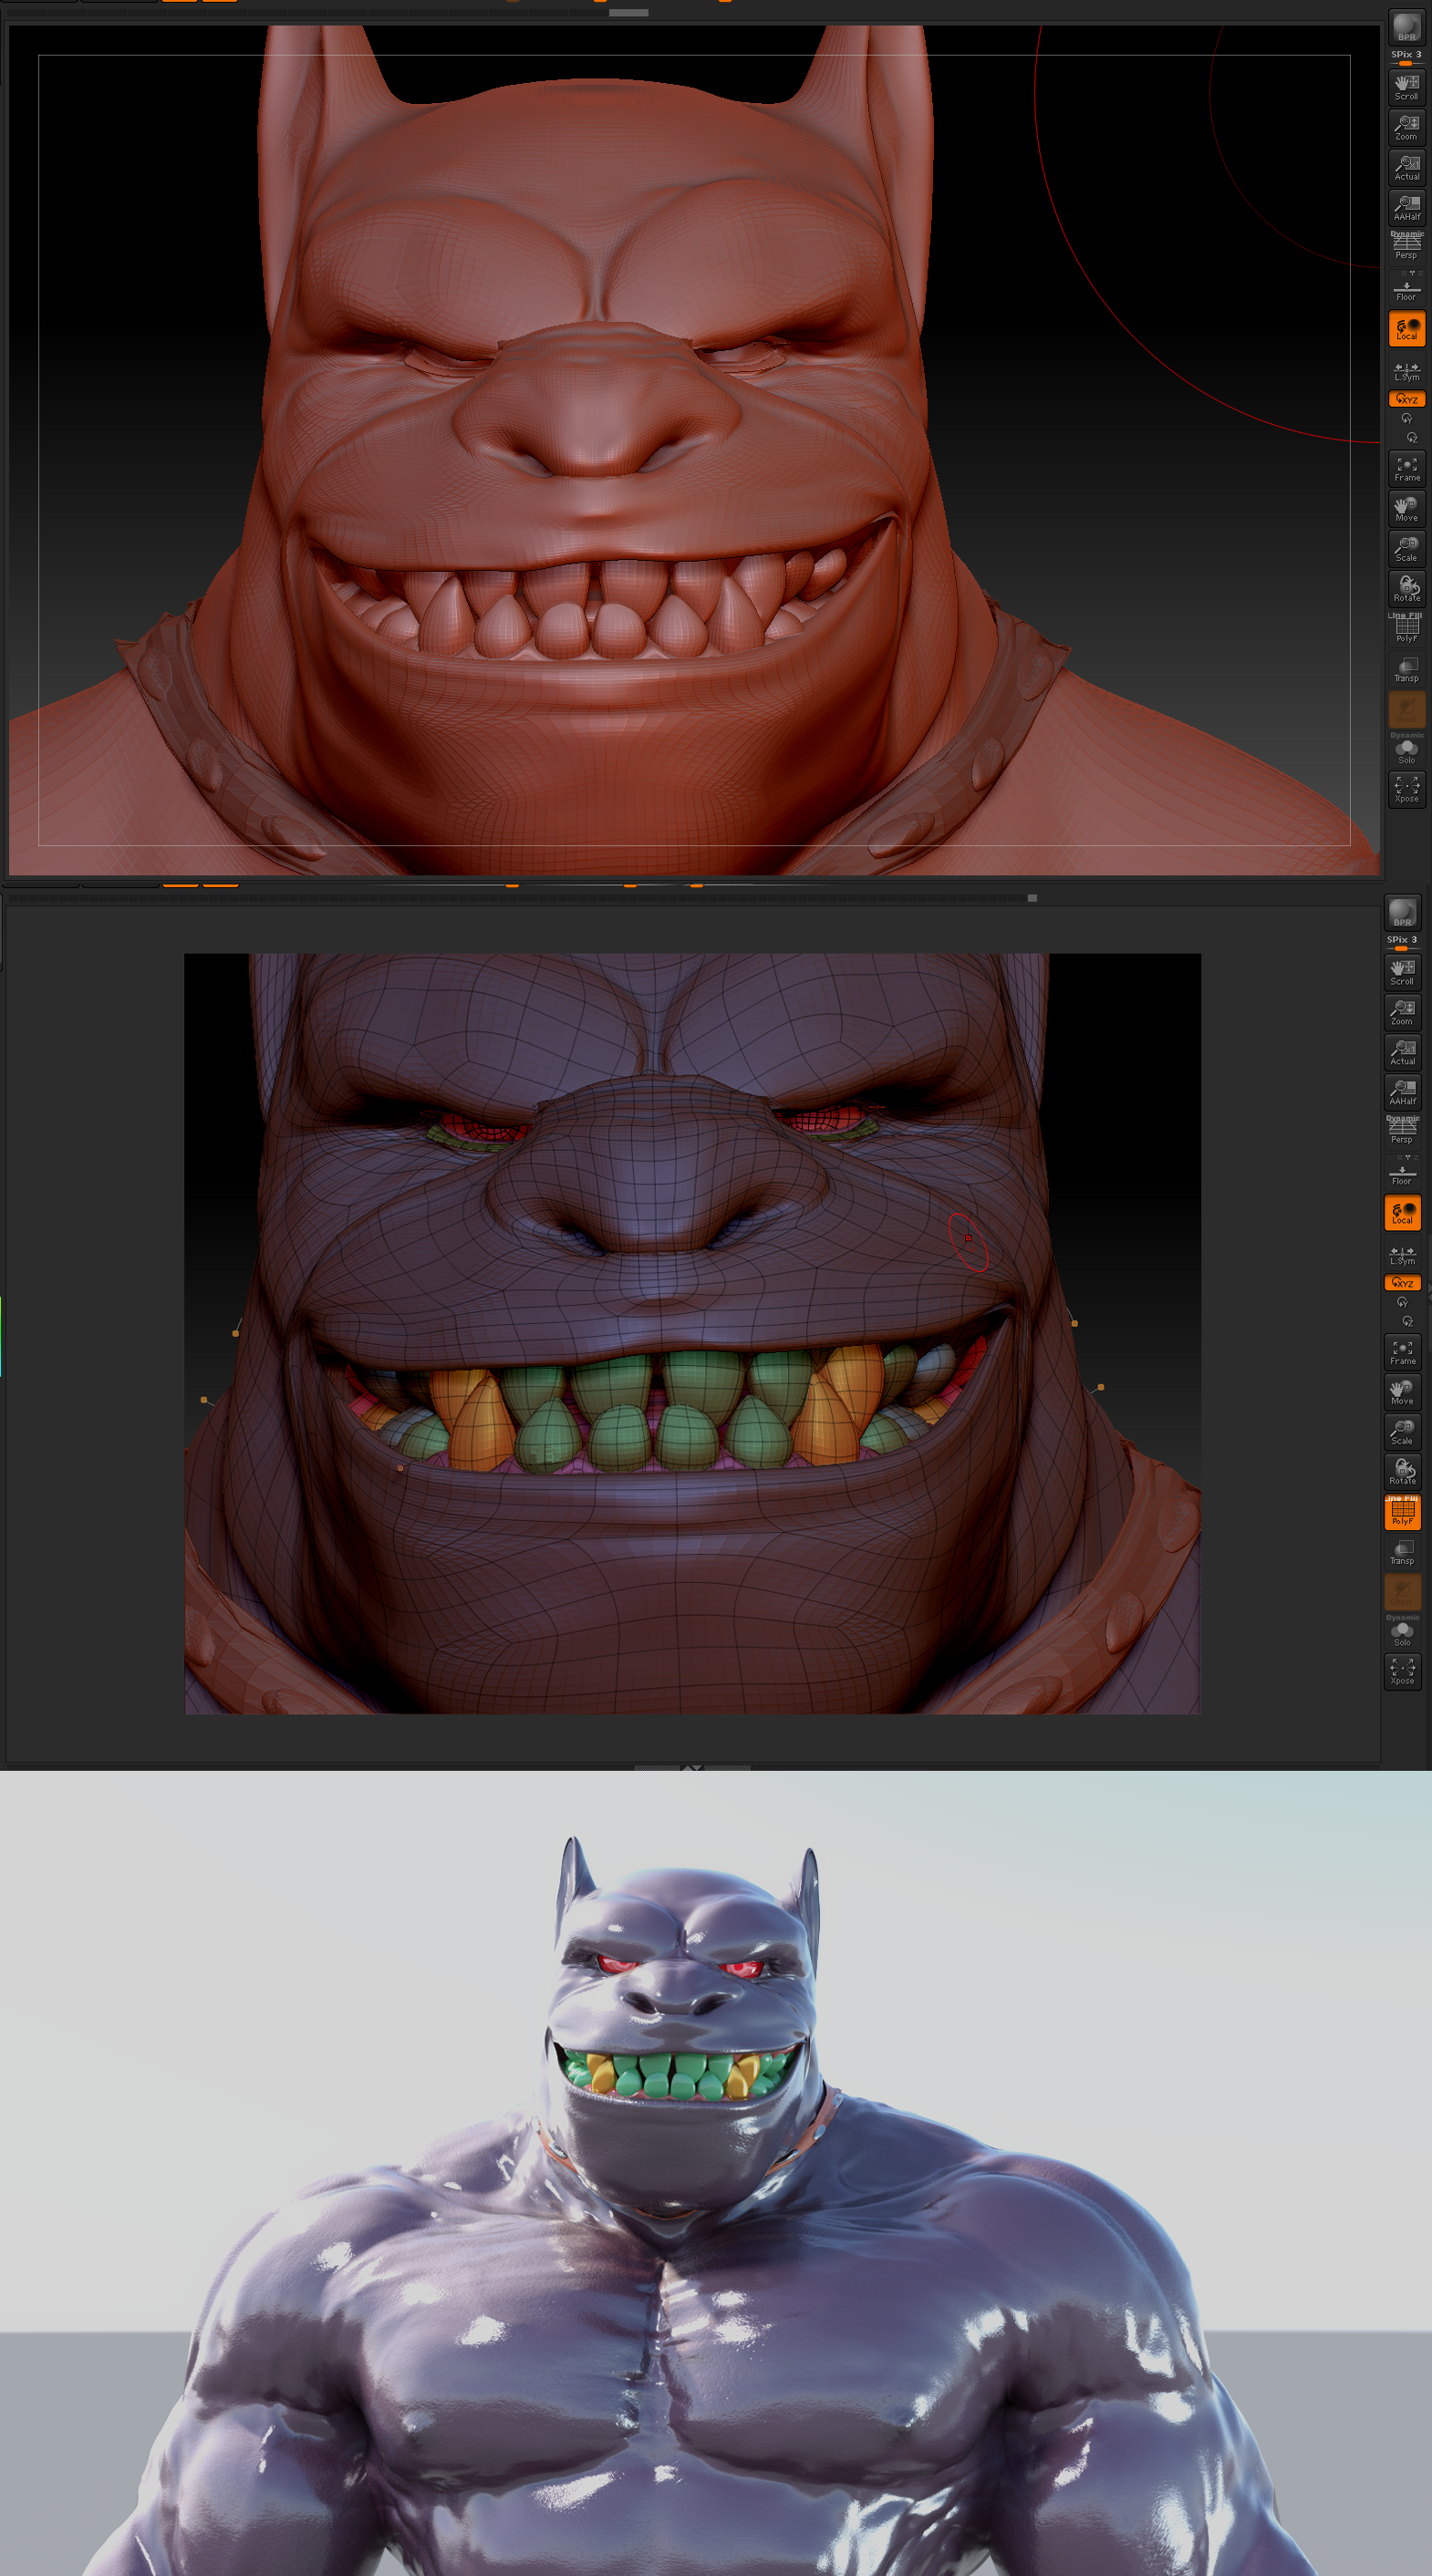
Task: Toggle Ghost transparency in lower toolbar
Action: (1402, 1592)
